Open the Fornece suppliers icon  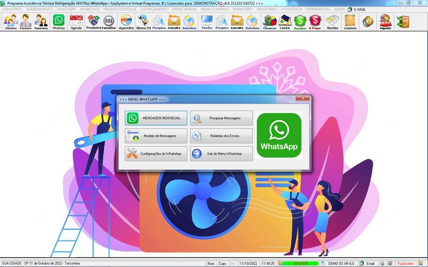[x=26, y=22]
